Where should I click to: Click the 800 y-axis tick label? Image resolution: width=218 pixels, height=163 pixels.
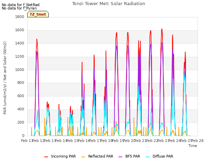click(21, 83)
